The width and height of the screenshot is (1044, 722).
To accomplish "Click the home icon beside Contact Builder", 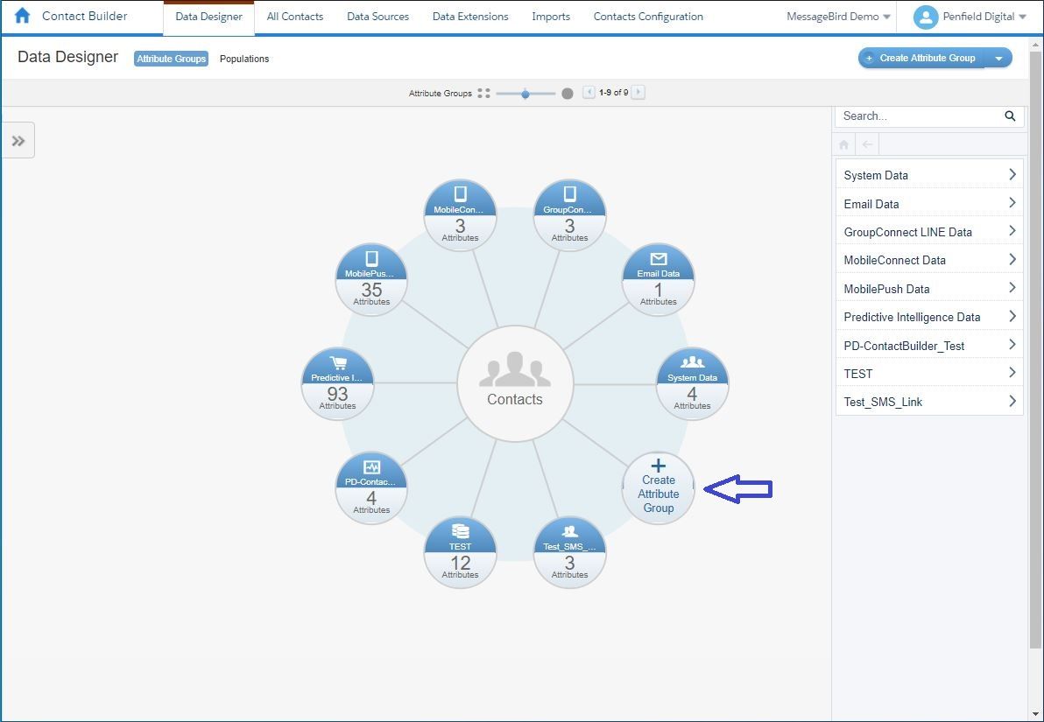I will (23, 16).
